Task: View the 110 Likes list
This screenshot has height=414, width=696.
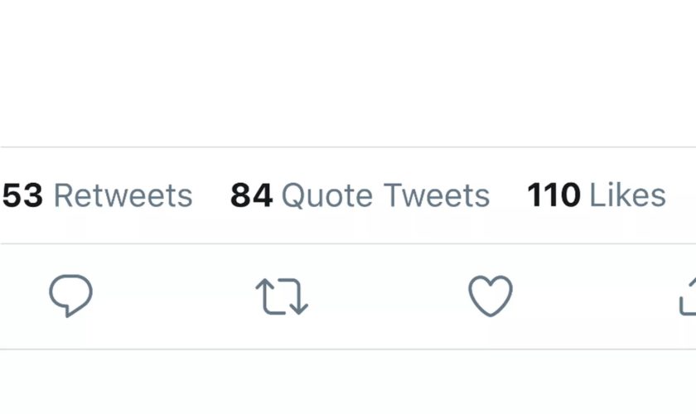Action: [x=596, y=196]
